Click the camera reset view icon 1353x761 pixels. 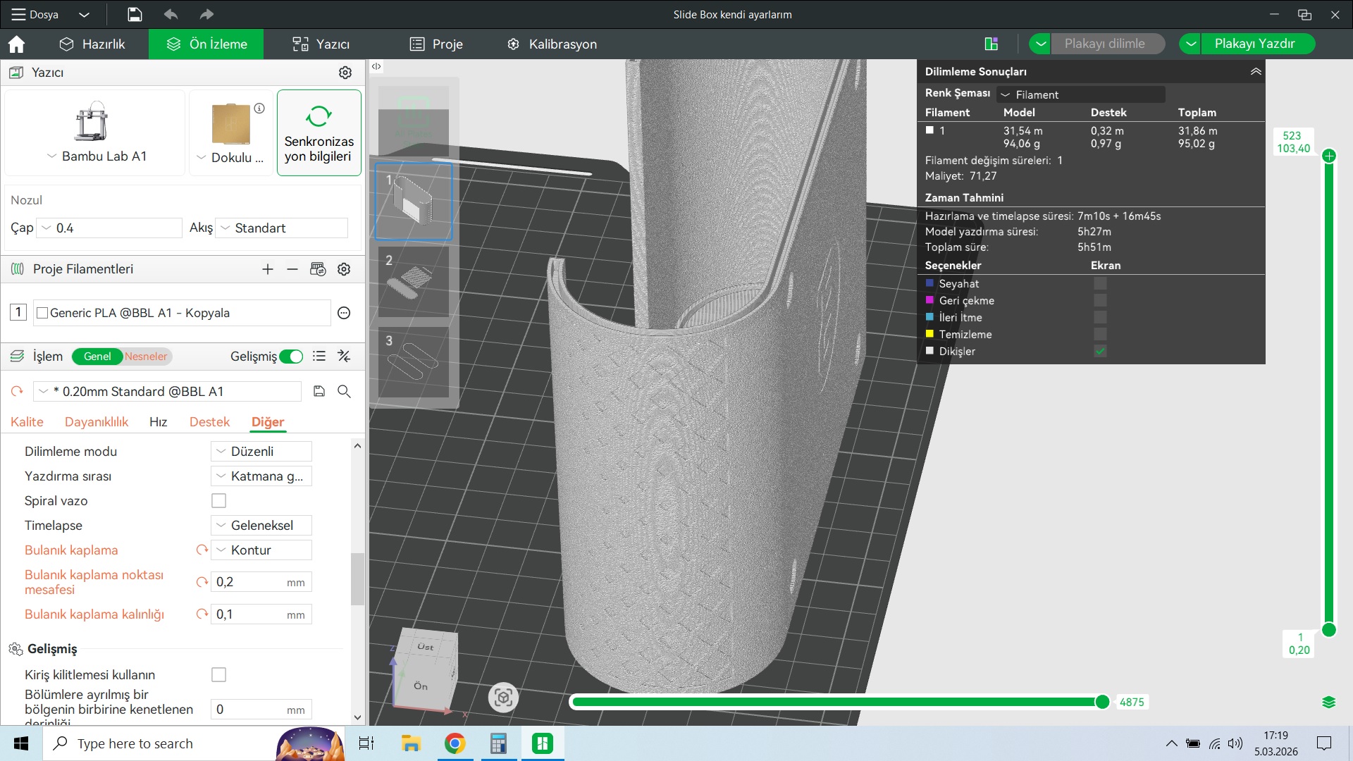pyautogui.click(x=503, y=698)
